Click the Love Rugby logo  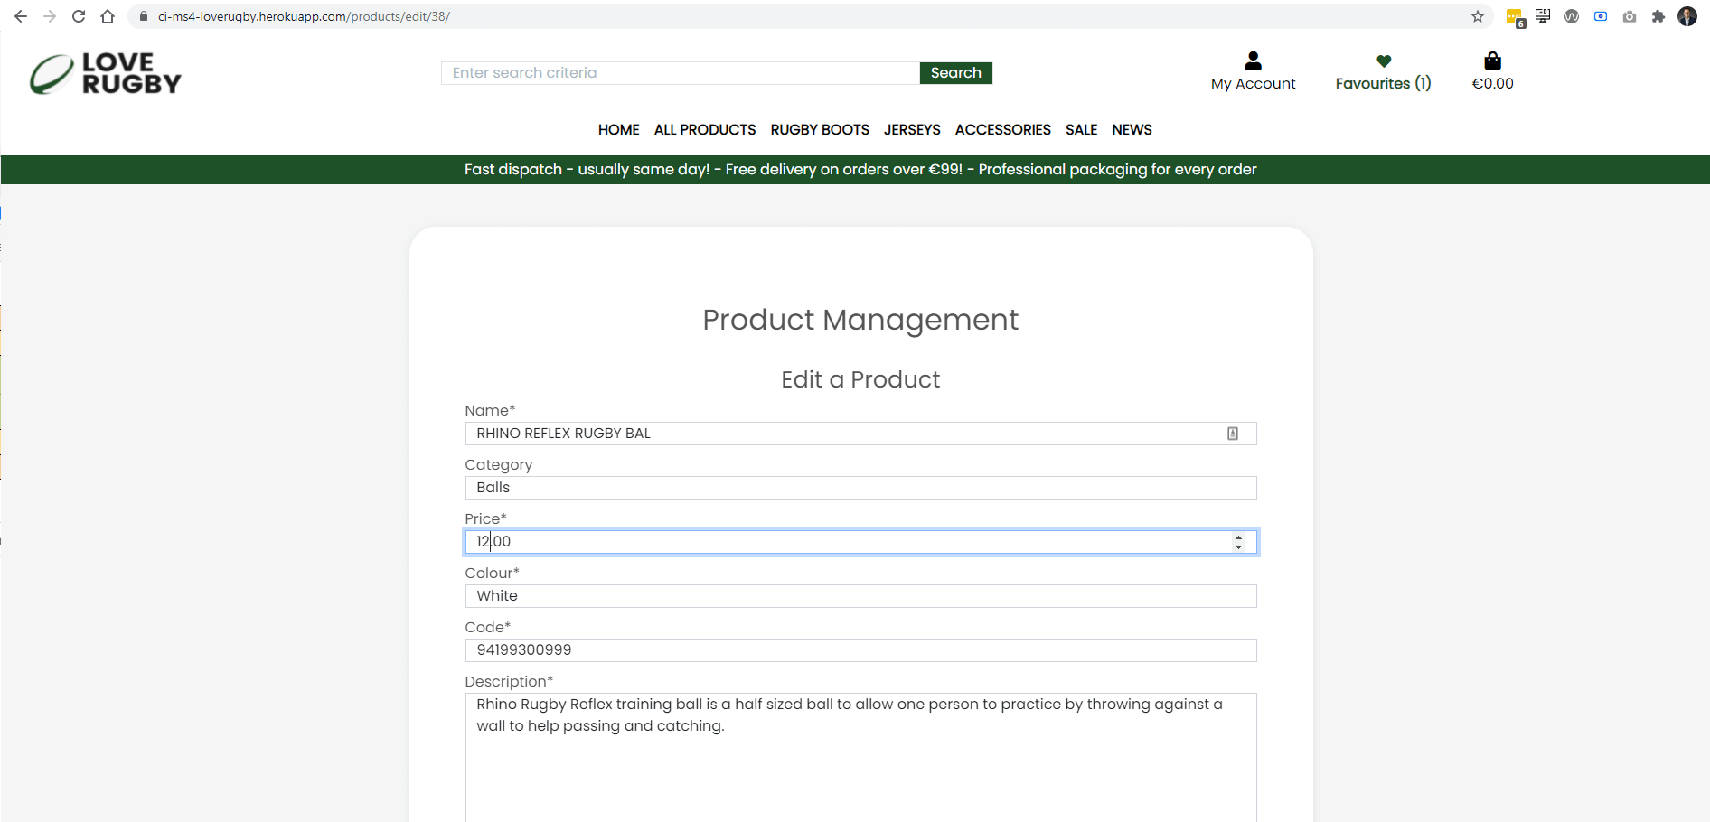(106, 73)
